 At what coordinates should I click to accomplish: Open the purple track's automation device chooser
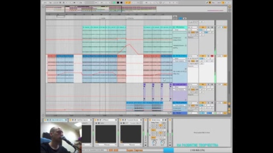(x=180, y=87)
